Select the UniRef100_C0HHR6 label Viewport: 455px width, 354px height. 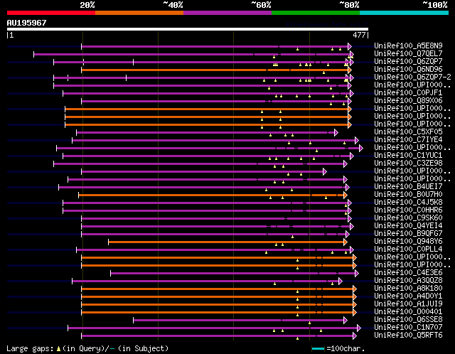(x=408, y=210)
